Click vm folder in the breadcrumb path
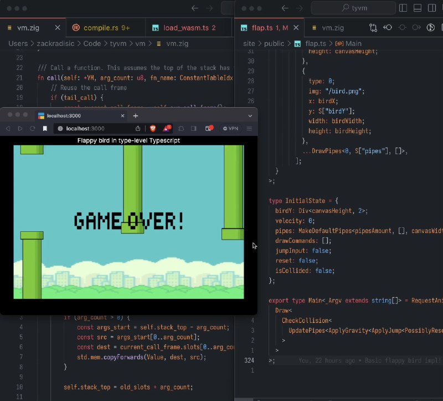This screenshot has width=443, height=401. click(140, 44)
